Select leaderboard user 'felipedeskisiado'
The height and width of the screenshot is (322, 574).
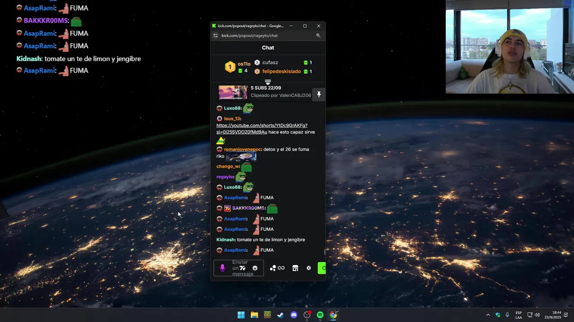point(282,72)
